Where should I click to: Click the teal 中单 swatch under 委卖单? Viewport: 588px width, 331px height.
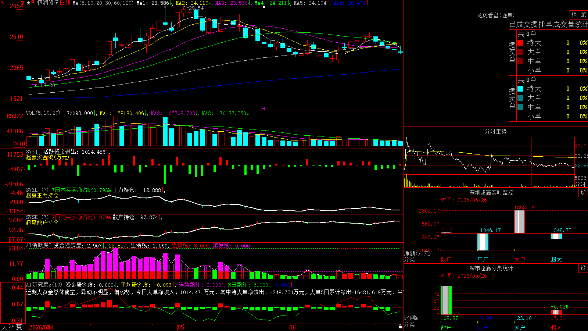point(520,107)
